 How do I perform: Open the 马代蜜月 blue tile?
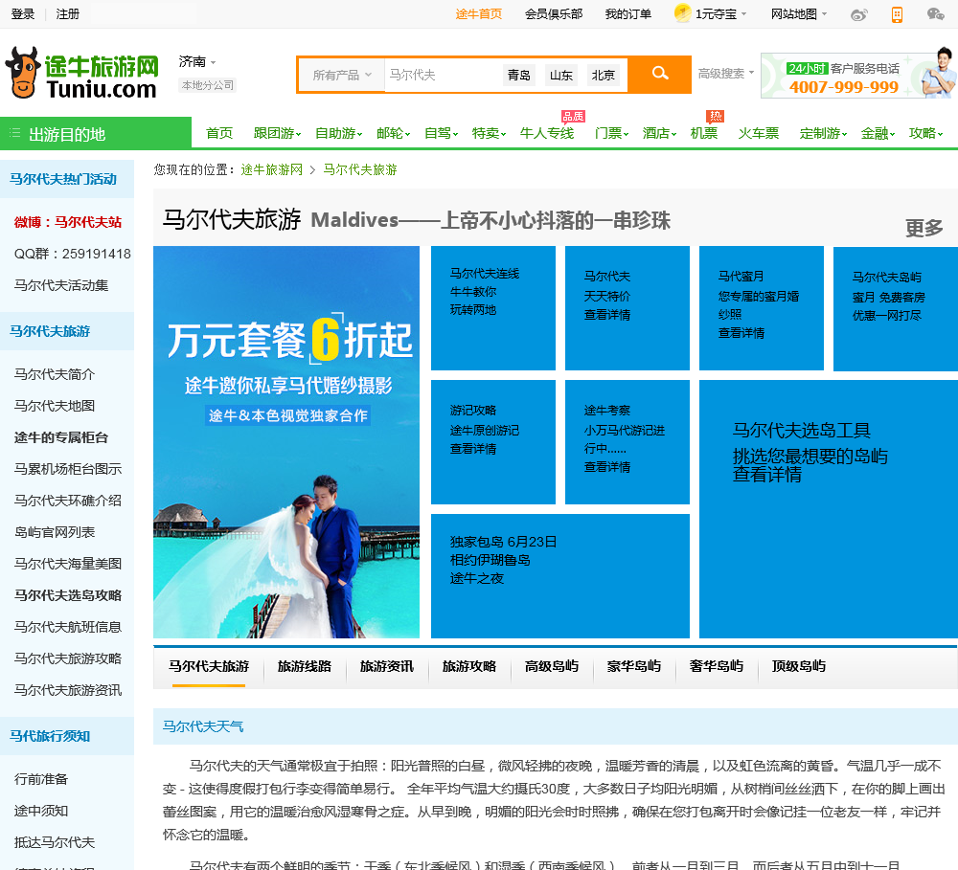762,307
